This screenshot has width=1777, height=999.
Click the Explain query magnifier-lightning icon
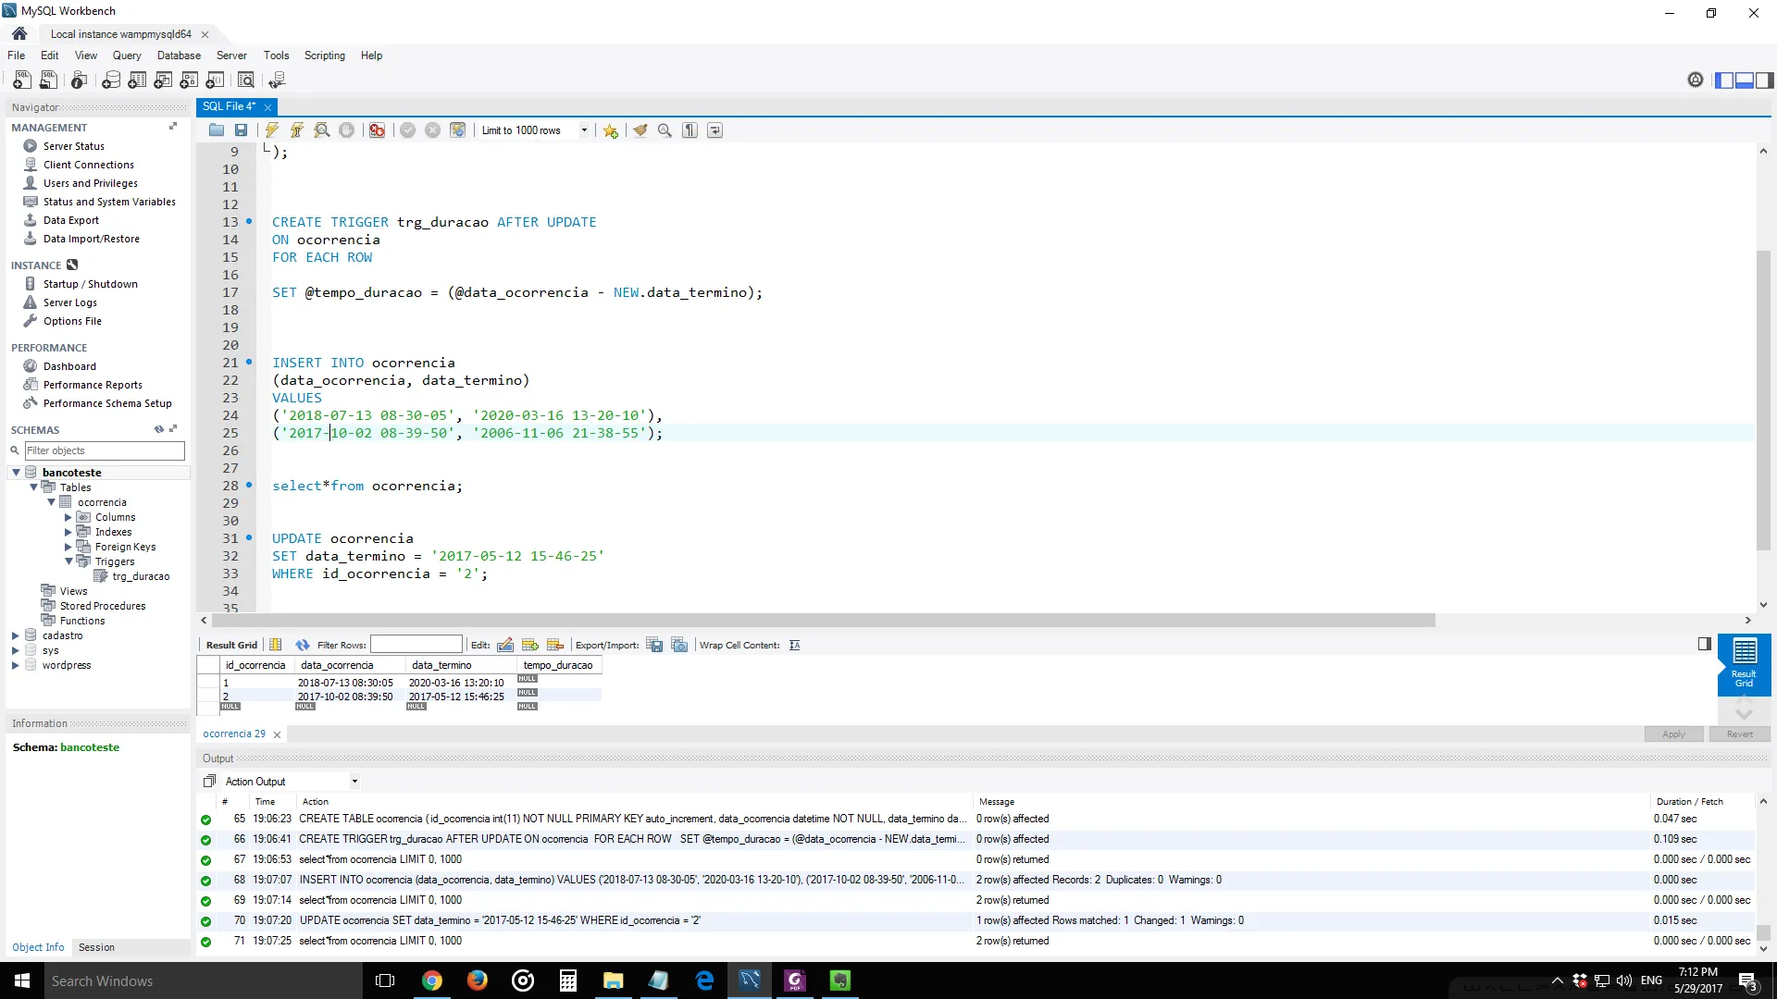point(322,130)
